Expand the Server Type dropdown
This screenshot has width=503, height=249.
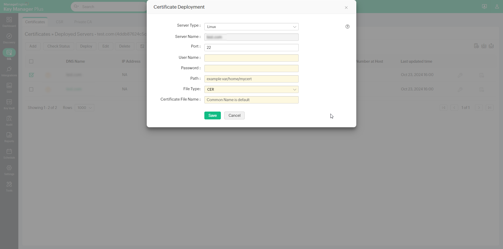(251, 27)
